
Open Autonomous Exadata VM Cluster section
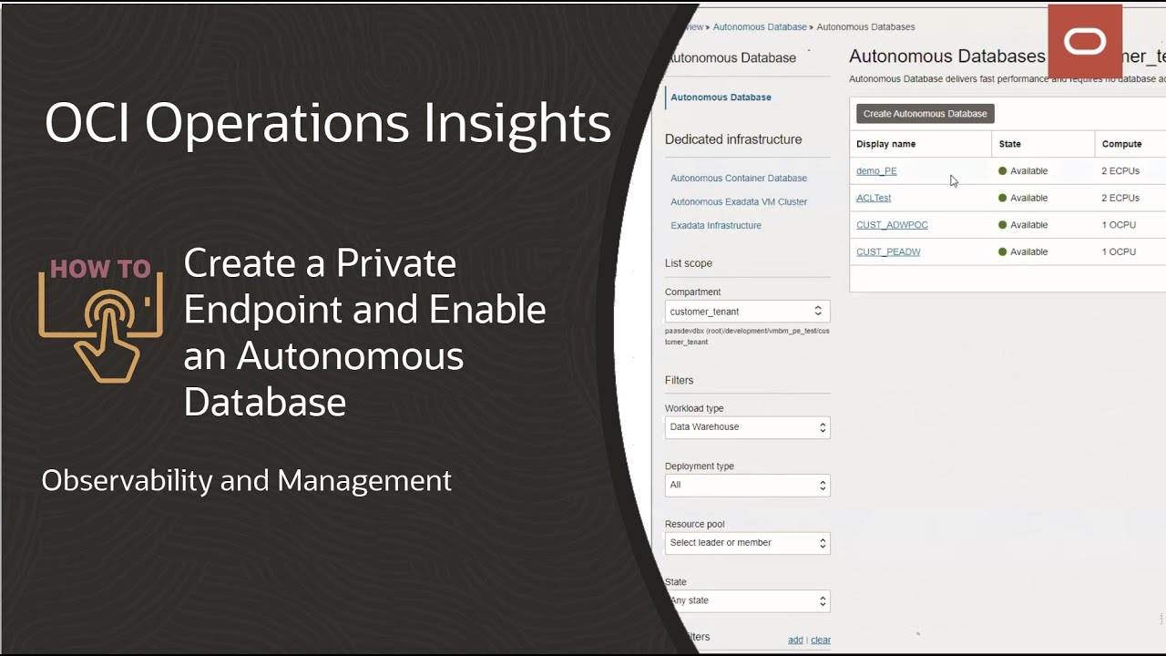tap(739, 202)
